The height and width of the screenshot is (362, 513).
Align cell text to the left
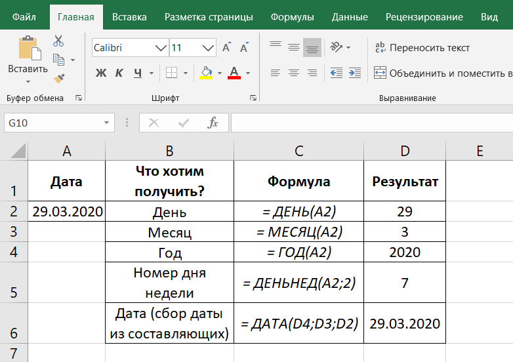pos(276,73)
